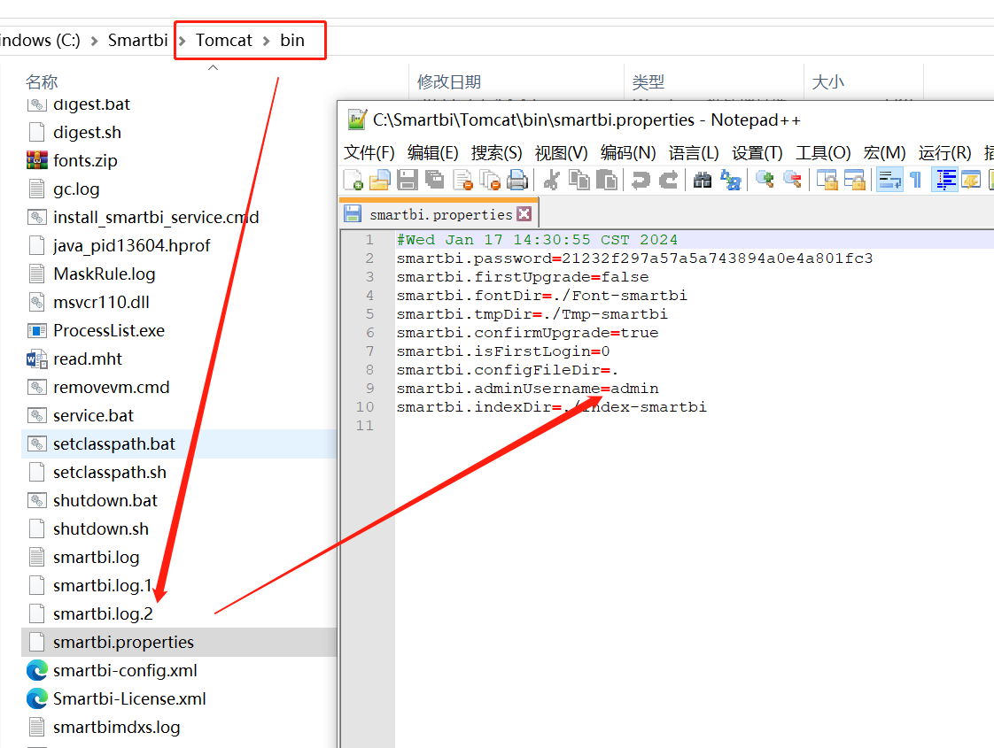Click the New file icon in Notepad++

click(x=353, y=181)
